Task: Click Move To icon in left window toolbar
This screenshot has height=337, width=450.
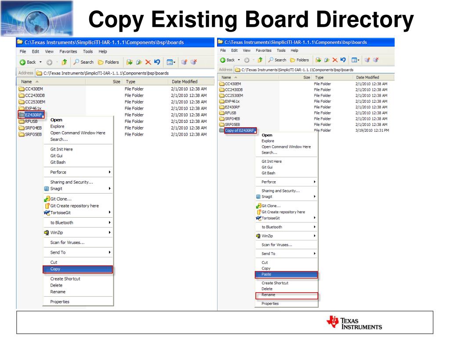Action: pyautogui.click(x=130, y=62)
